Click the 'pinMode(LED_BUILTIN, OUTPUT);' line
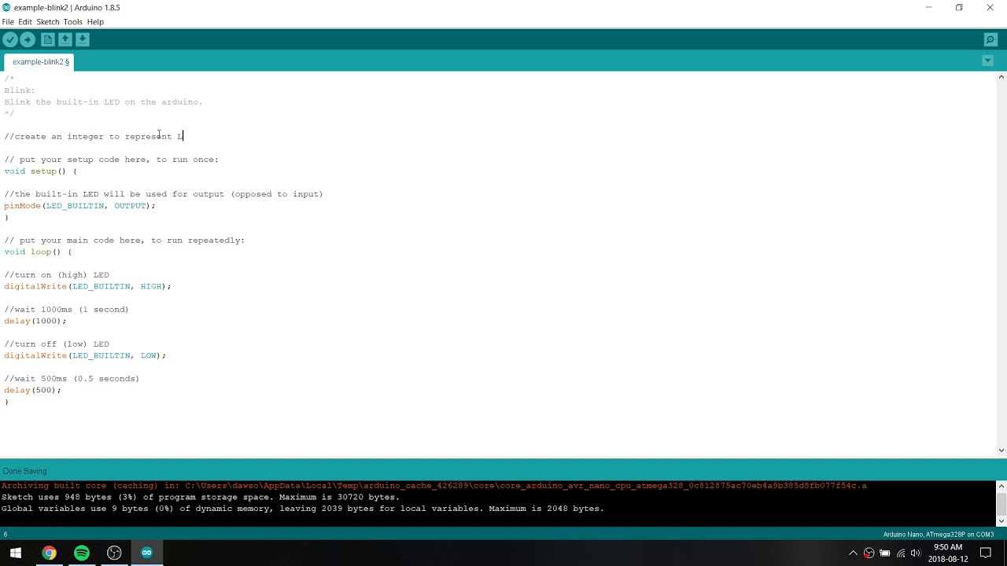The width and height of the screenshot is (1007, 566). pyautogui.click(x=79, y=205)
